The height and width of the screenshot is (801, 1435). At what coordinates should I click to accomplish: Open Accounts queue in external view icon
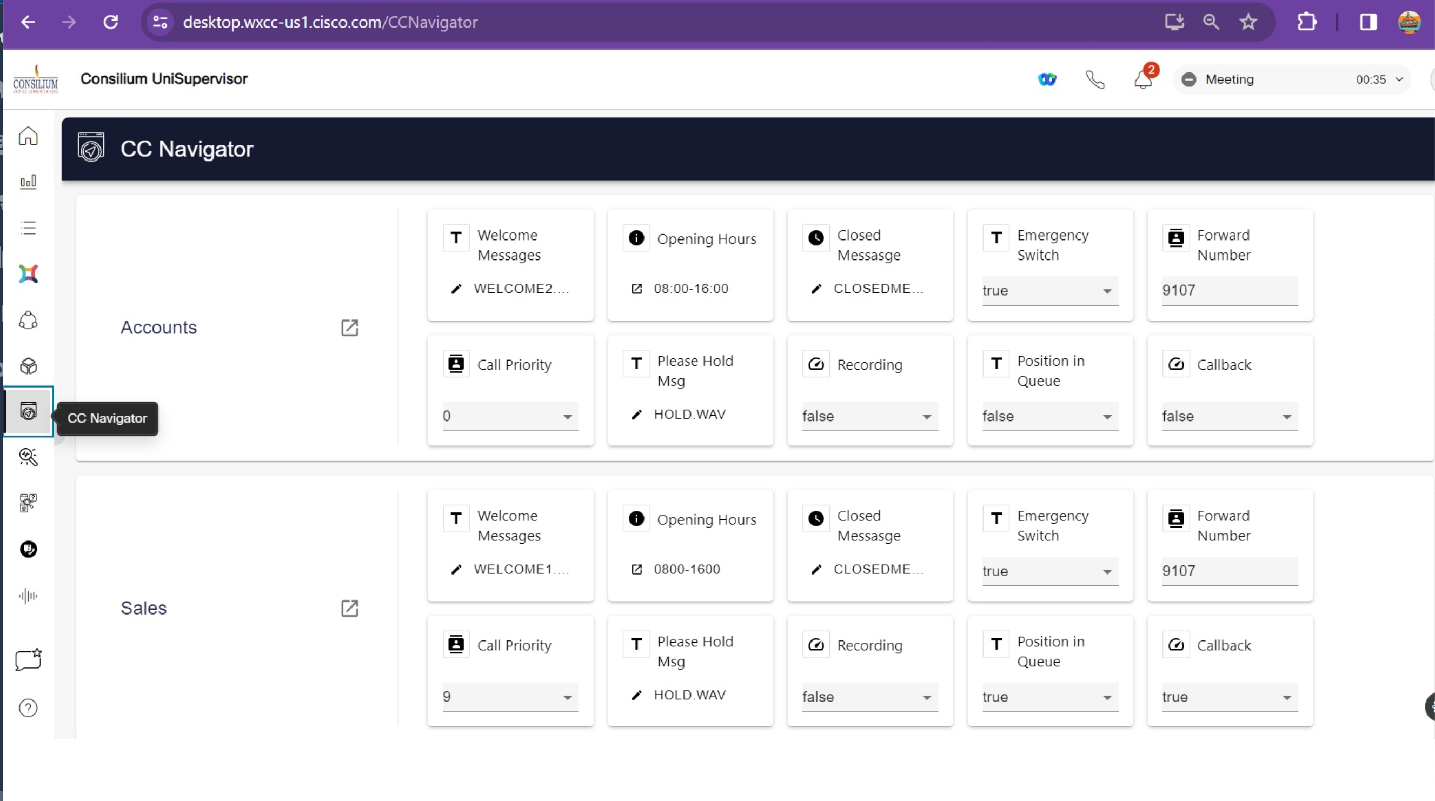(x=349, y=328)
